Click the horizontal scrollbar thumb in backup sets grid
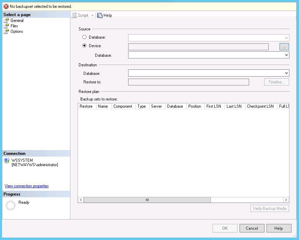The image size is (299, 240). [x=147, y=200]
